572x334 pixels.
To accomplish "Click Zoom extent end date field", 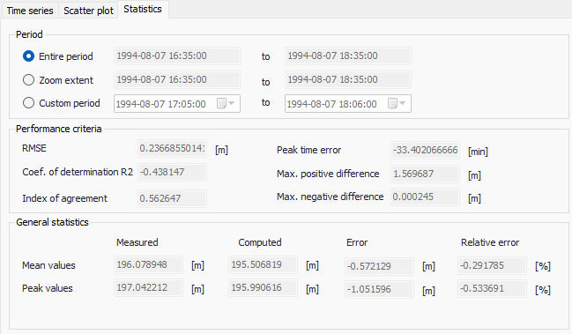I will click(x=347, y=79).
